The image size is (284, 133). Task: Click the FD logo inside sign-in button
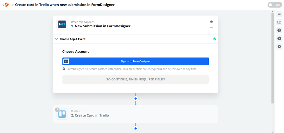coord(66,61)
